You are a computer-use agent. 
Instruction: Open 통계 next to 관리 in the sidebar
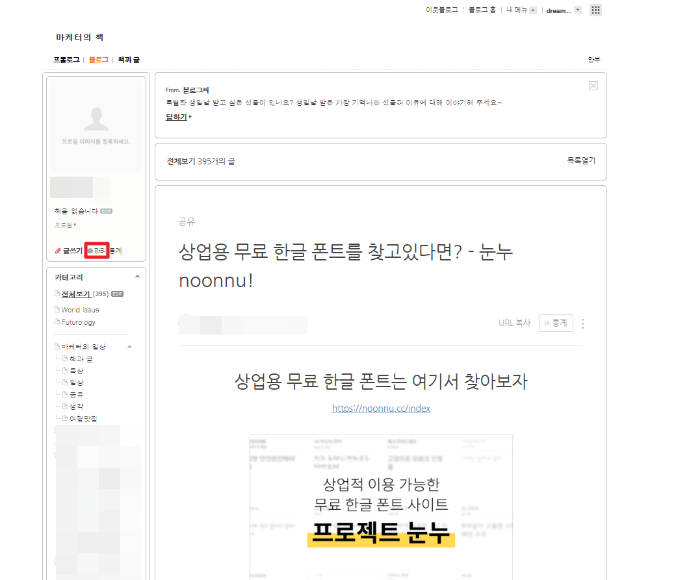pos(116,251)
